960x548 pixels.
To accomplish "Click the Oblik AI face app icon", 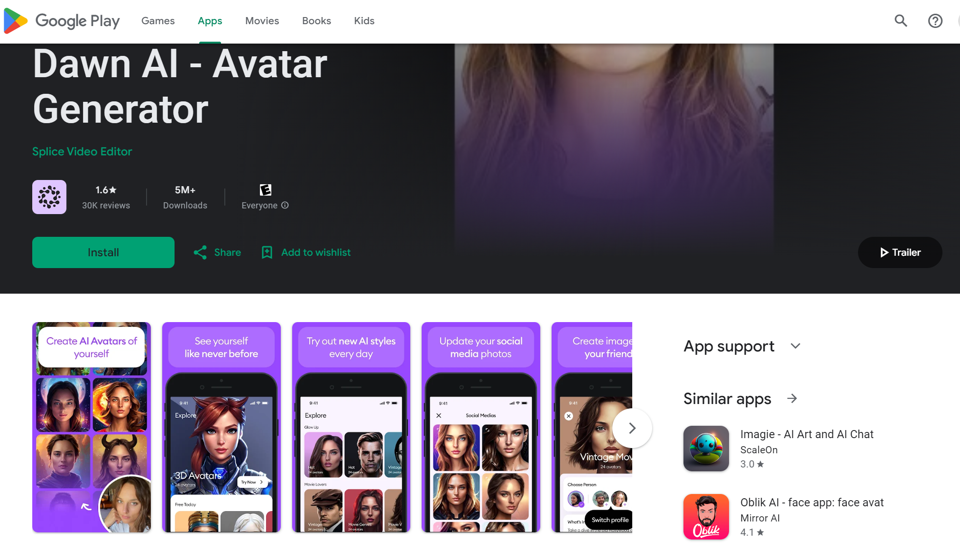I will [x=707, y=516].
